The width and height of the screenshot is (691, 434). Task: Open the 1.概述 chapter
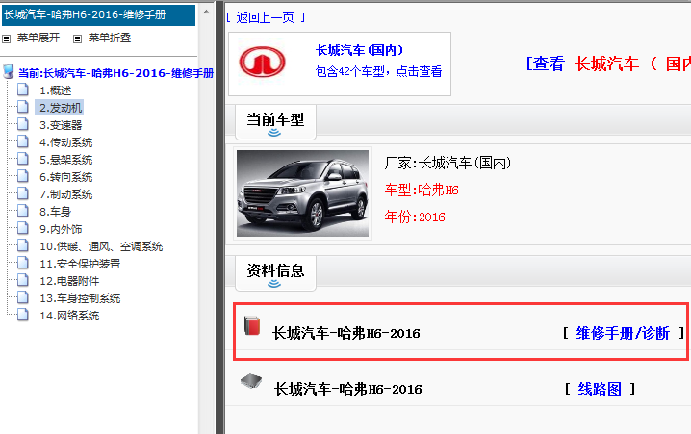[55, 90]
